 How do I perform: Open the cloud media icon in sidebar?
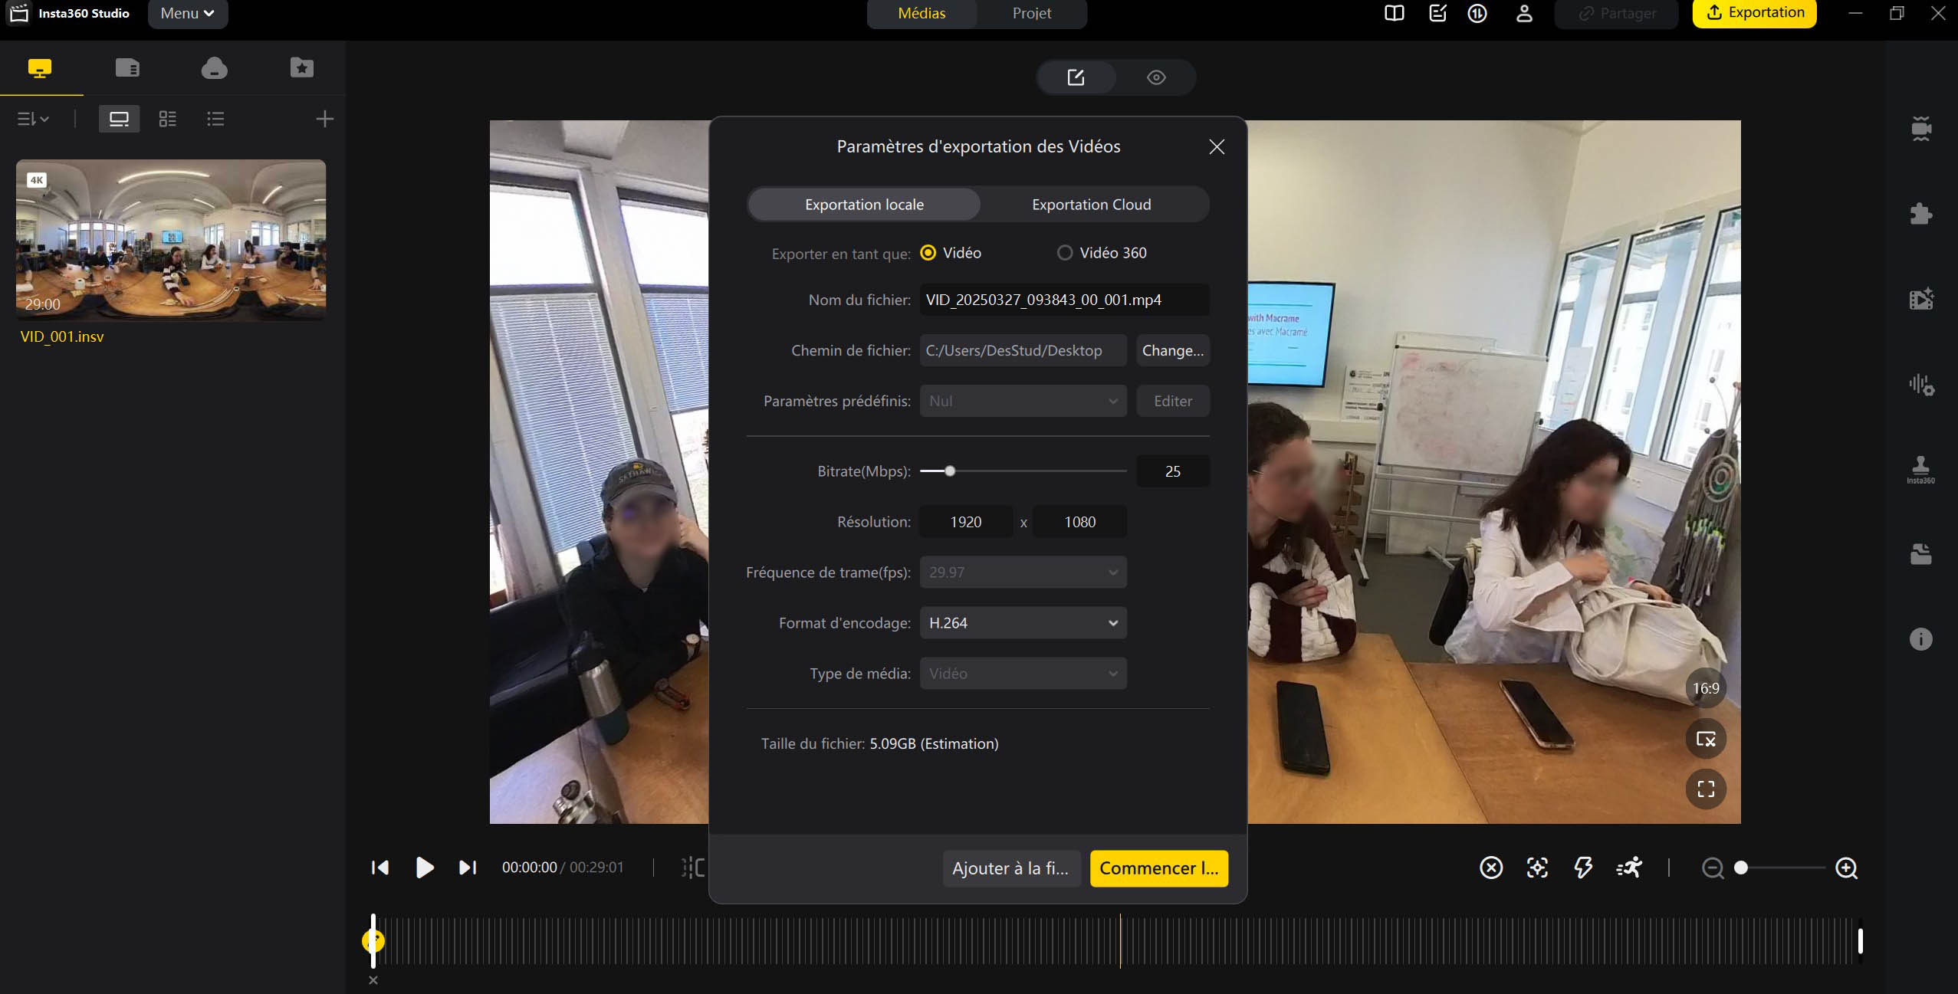214,68
